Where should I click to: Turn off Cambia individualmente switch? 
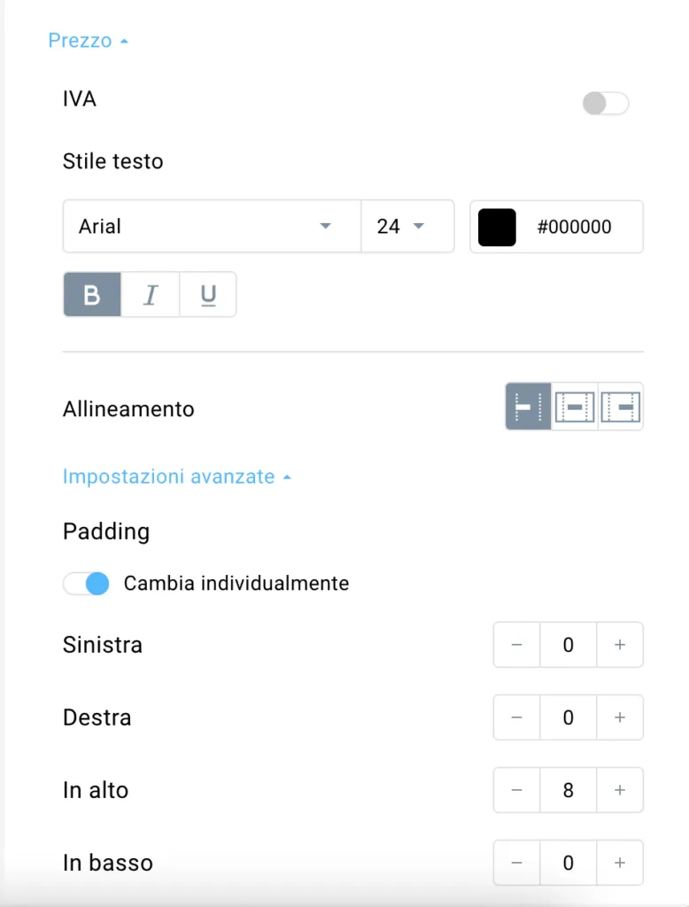[86, 583]
